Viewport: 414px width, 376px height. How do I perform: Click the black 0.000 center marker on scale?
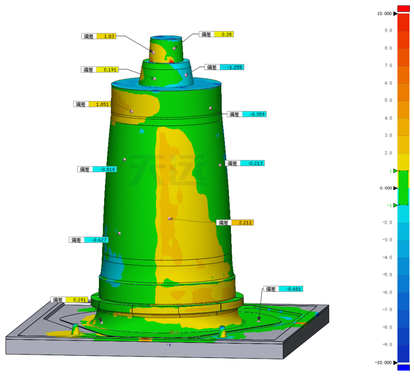396,188
